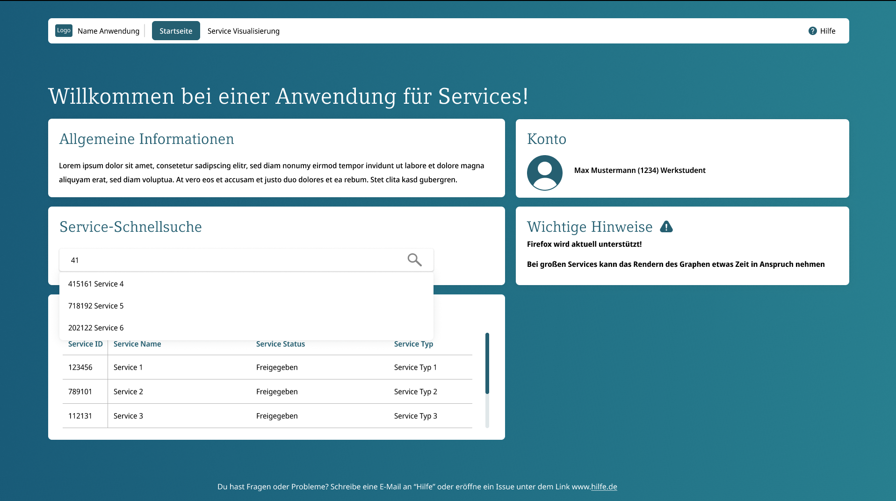Click Freigegeben status of Service 3
This screenshot has height=501, width=896.
pos(277,416)
